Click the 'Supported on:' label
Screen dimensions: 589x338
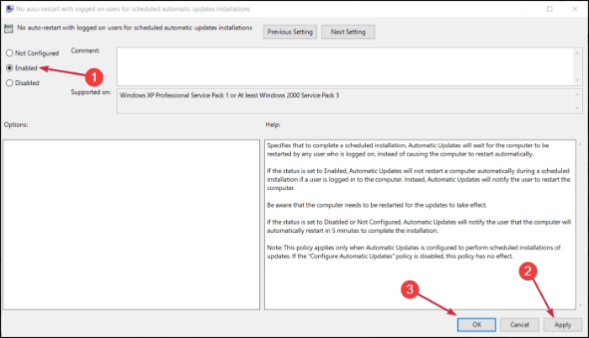tap(91, 92)
